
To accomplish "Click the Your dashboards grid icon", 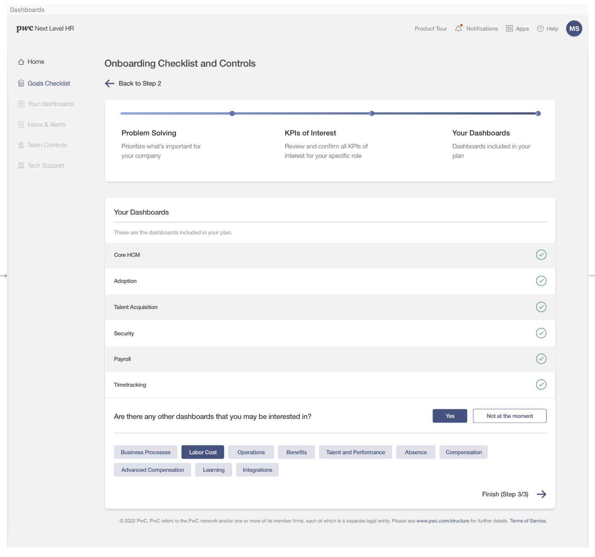I will coord(21,104).
